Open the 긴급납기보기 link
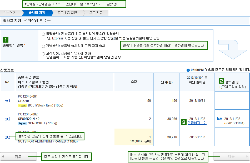This screenshot has height=163, width=250. (197, 123)
